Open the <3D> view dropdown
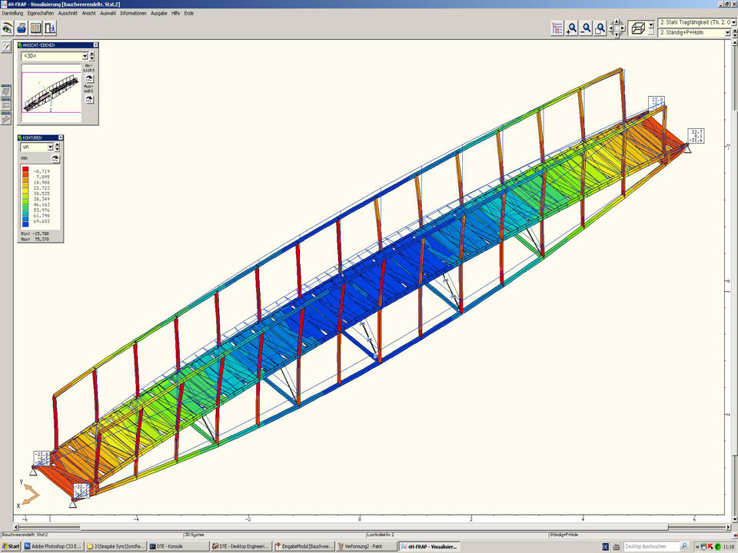The image size is (738, 553). tap(85, 56)
